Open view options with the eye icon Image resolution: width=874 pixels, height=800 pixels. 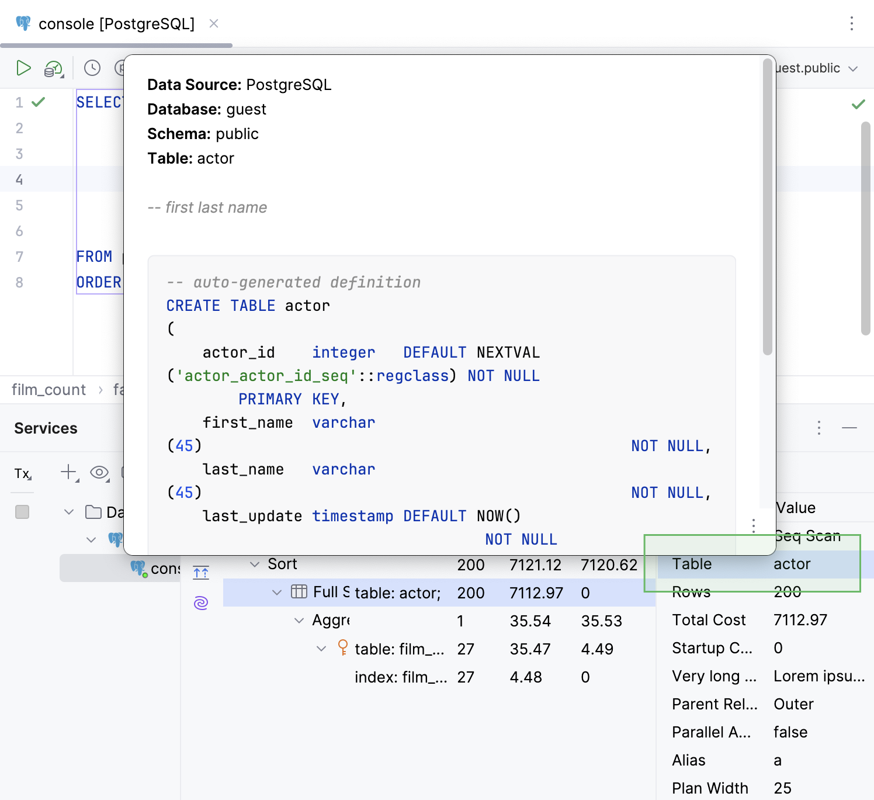[99, 473]
